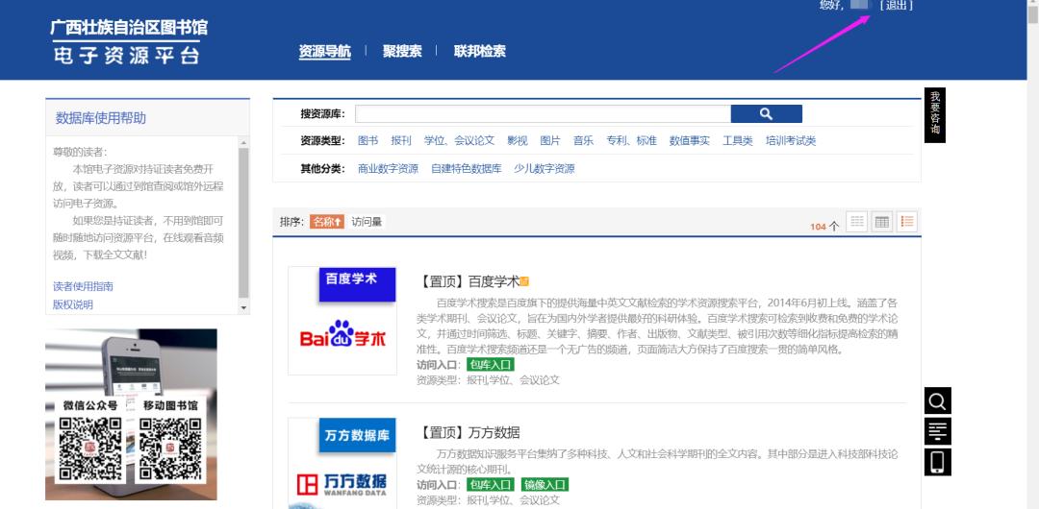Image resolution: width=1039 pixels, height=509 pixels.
Task: Open the 聚搜索 navigation tab
Action: pos(401,52)
